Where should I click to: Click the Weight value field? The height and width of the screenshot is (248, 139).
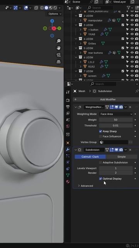click(x=116, y=120)
